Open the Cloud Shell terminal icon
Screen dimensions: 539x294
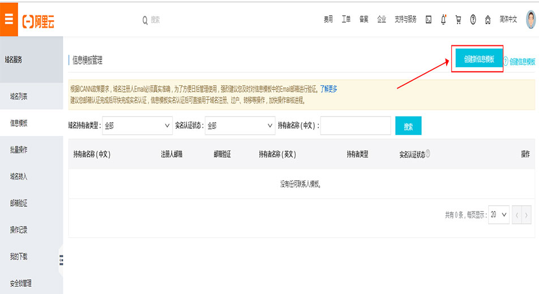pos(429,20)
